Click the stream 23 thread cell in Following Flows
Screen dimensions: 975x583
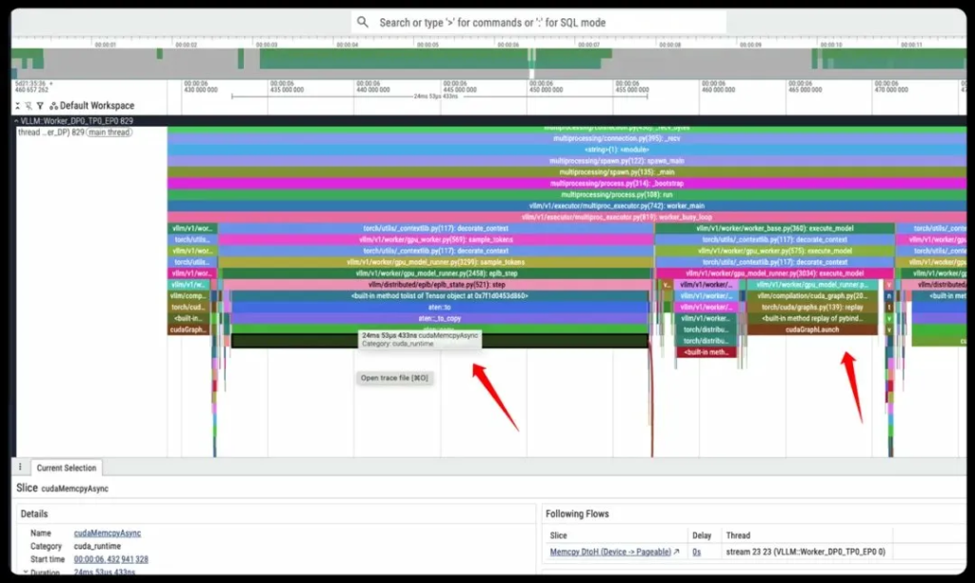click(x=806, y=552)
